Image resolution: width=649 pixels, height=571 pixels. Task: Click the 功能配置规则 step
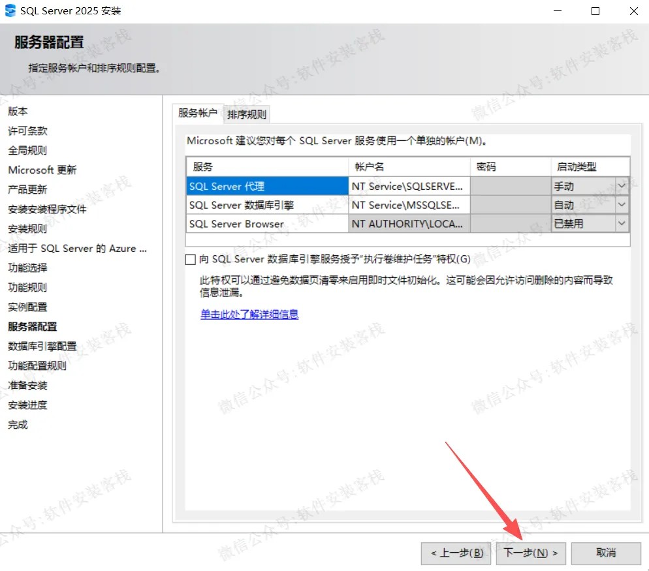(37, 366)
